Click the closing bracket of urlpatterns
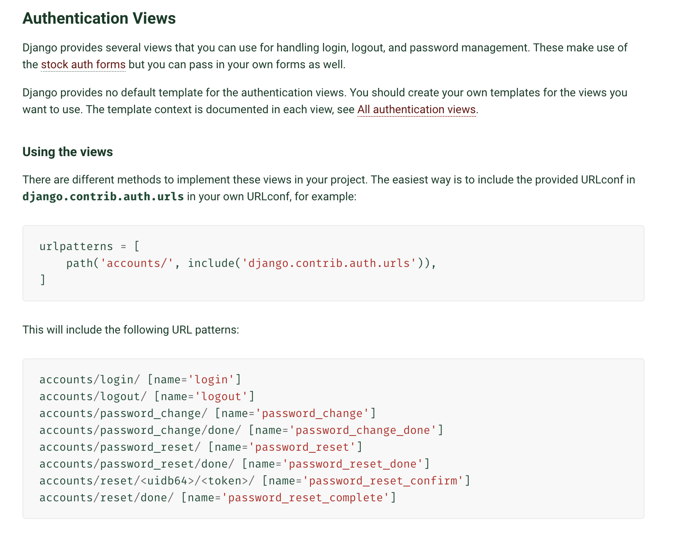Screen dimensions: 675x533 [43, 280]
